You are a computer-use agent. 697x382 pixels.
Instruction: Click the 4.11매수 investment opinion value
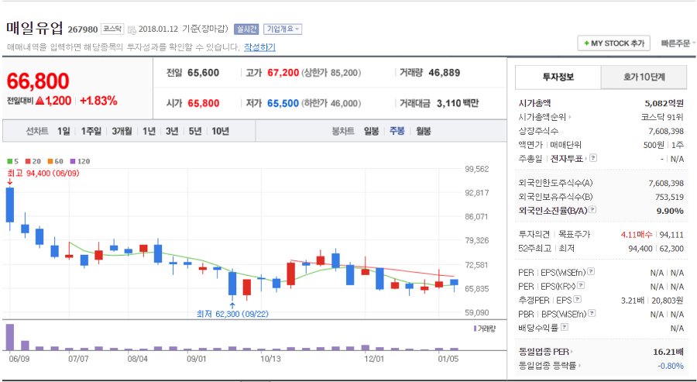click(x=637, y=234)
